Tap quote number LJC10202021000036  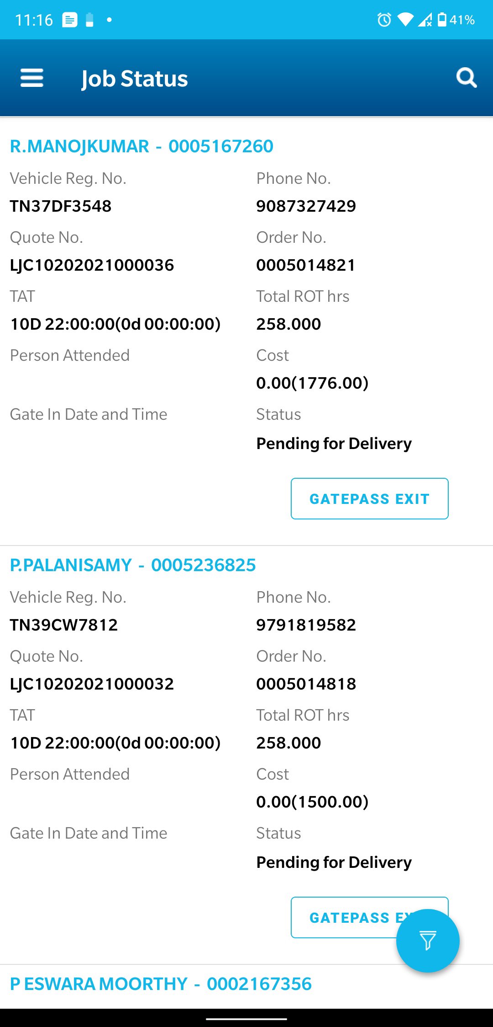[92, 265]
